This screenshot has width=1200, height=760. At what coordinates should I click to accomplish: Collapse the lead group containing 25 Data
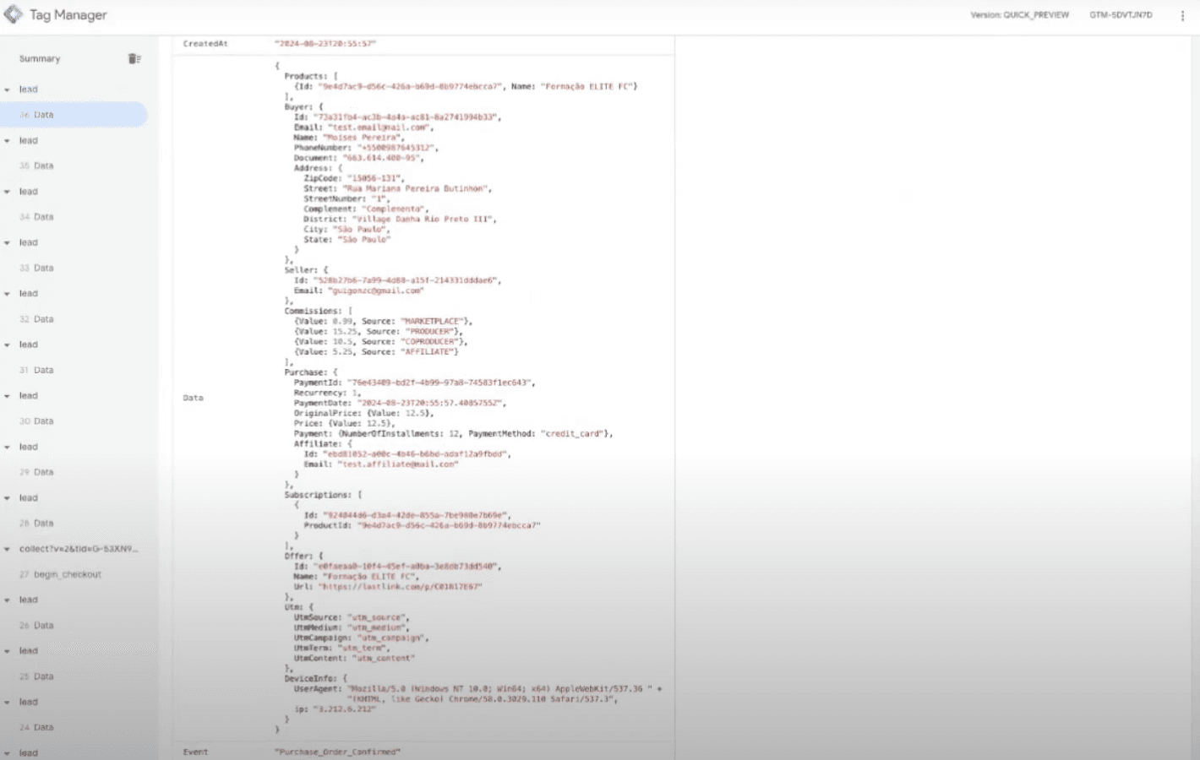click(x=7, y=651)
